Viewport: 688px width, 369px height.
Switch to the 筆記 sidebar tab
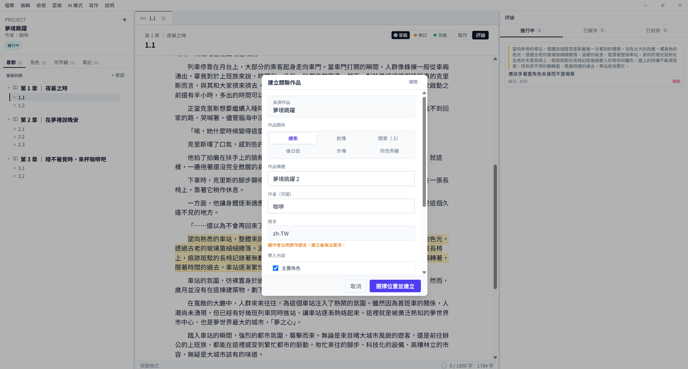click(x=90, y=62)
